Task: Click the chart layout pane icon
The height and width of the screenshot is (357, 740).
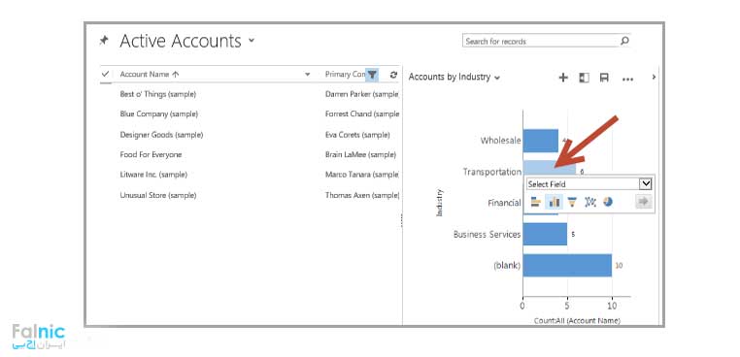Action: (584, 78)
